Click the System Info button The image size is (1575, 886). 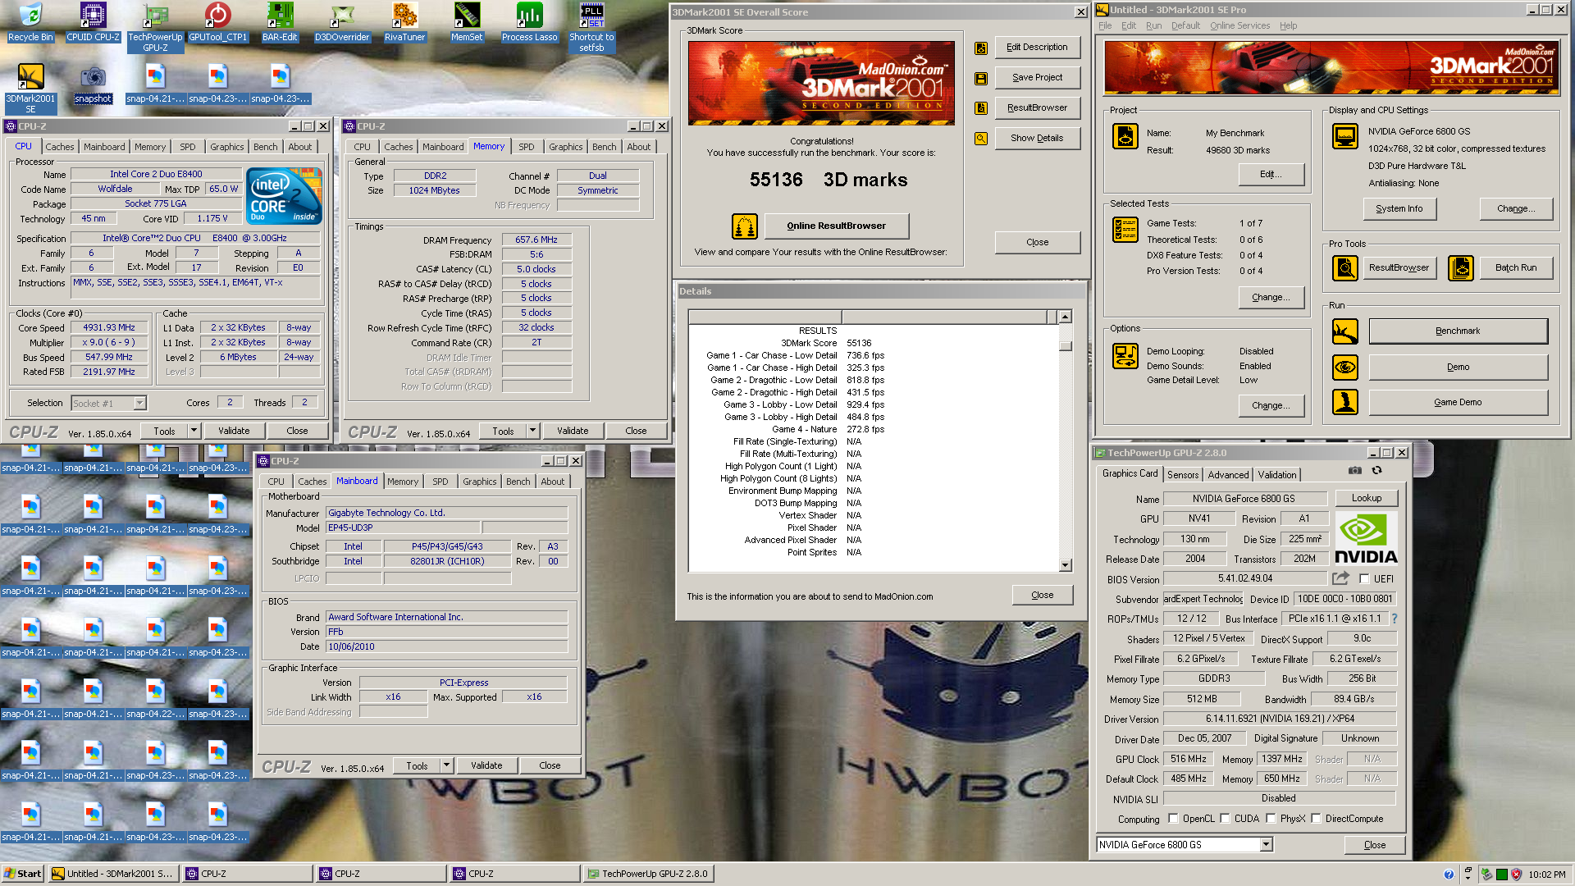click(x=1399, y=208)
